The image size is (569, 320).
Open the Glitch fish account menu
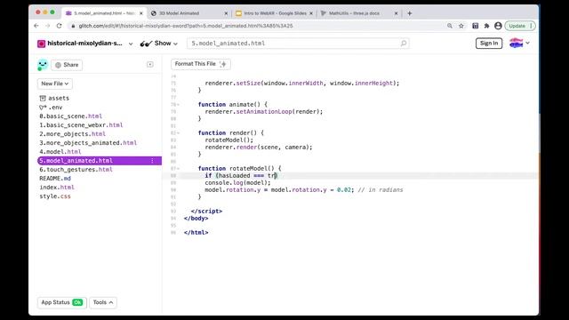click(x=519, y=44)
